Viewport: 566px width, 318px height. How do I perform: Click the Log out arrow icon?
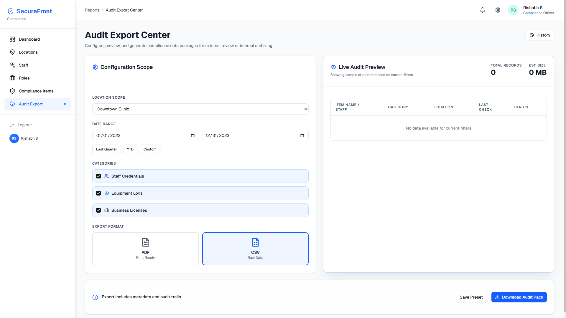[12, 125]
